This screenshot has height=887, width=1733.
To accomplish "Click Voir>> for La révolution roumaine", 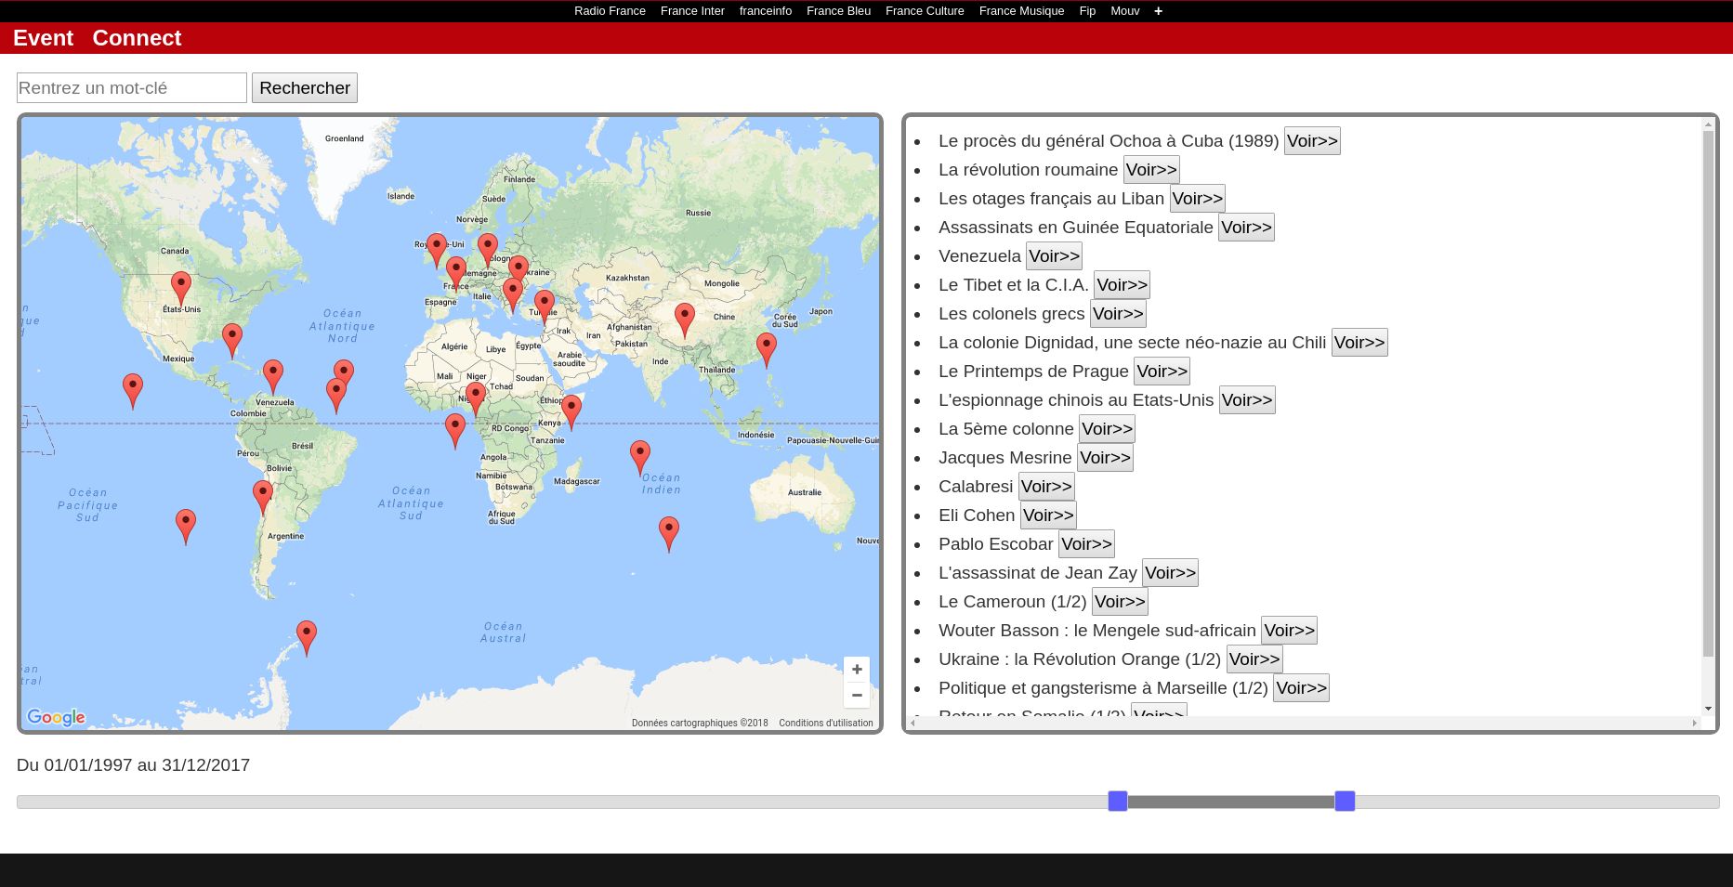I will click(1151, 170).
